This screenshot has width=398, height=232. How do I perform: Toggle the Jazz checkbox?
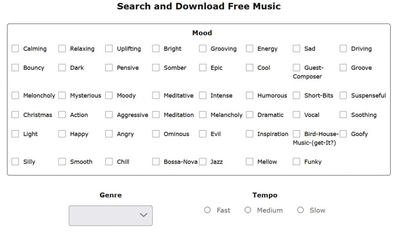(202, 162)
